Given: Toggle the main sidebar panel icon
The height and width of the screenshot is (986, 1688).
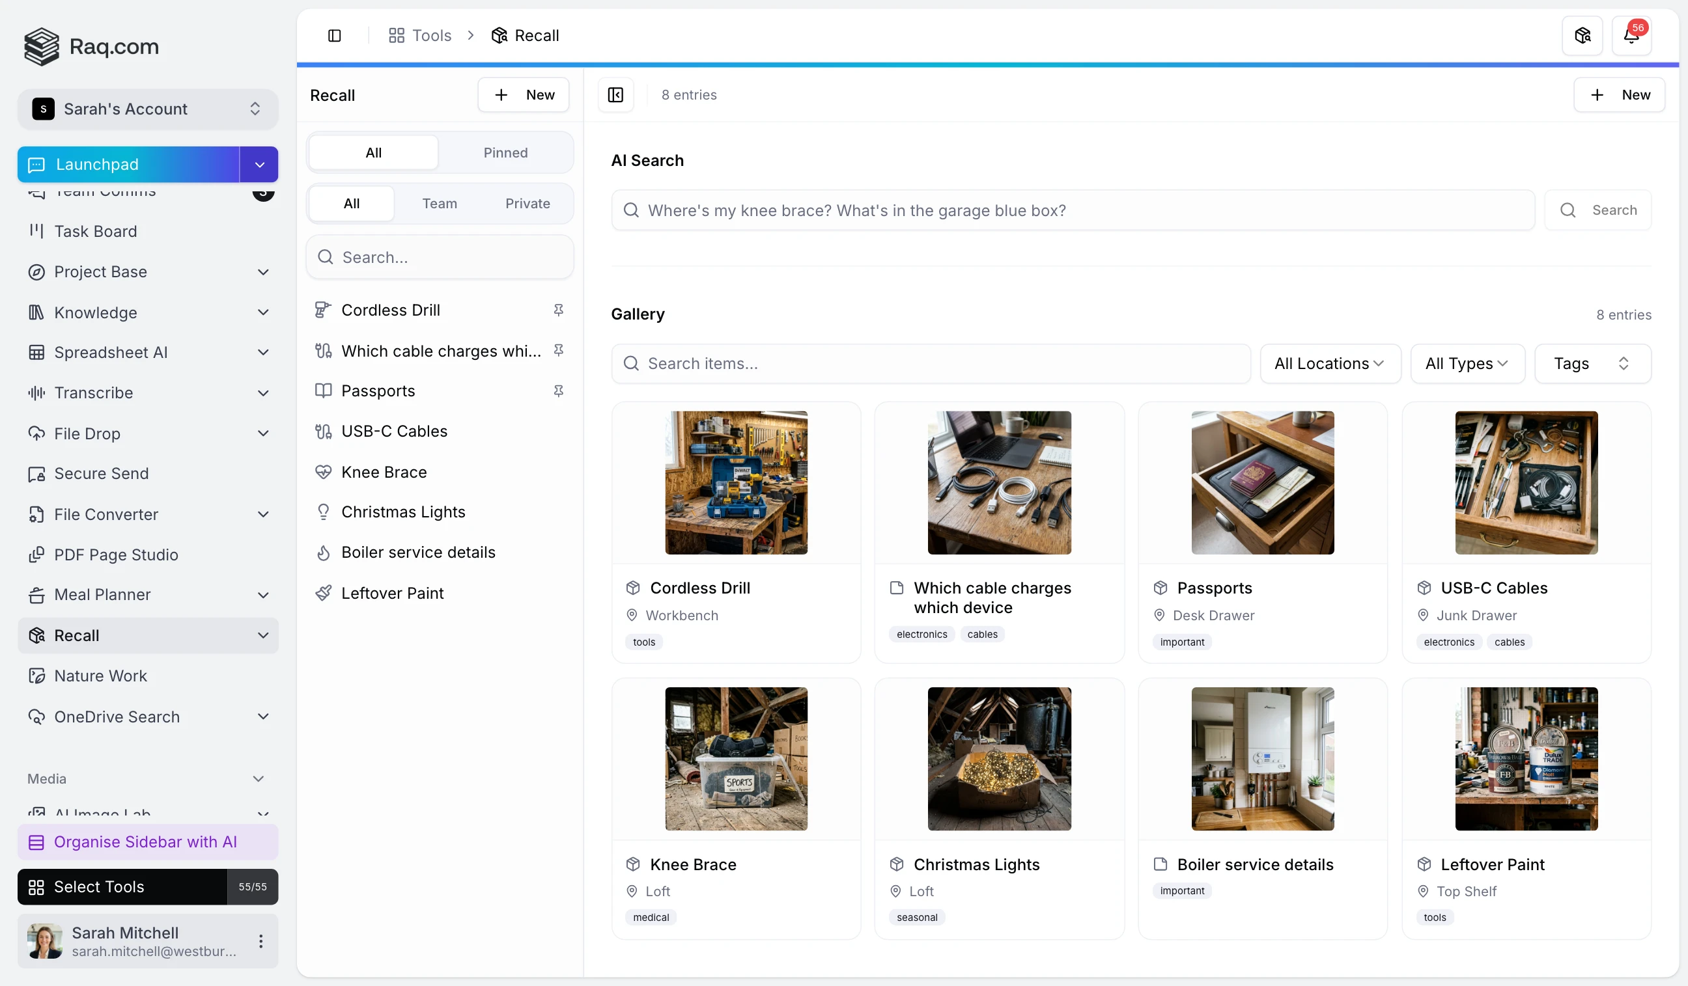Looking at the screenshot, I should coord(334,36).
